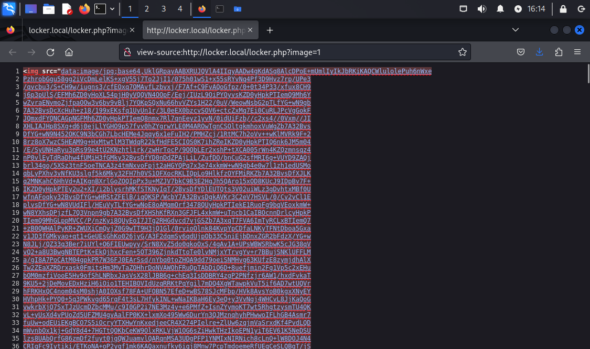Reload the current page
Viewport: 590px width, 349px height.
click(50, 52)
